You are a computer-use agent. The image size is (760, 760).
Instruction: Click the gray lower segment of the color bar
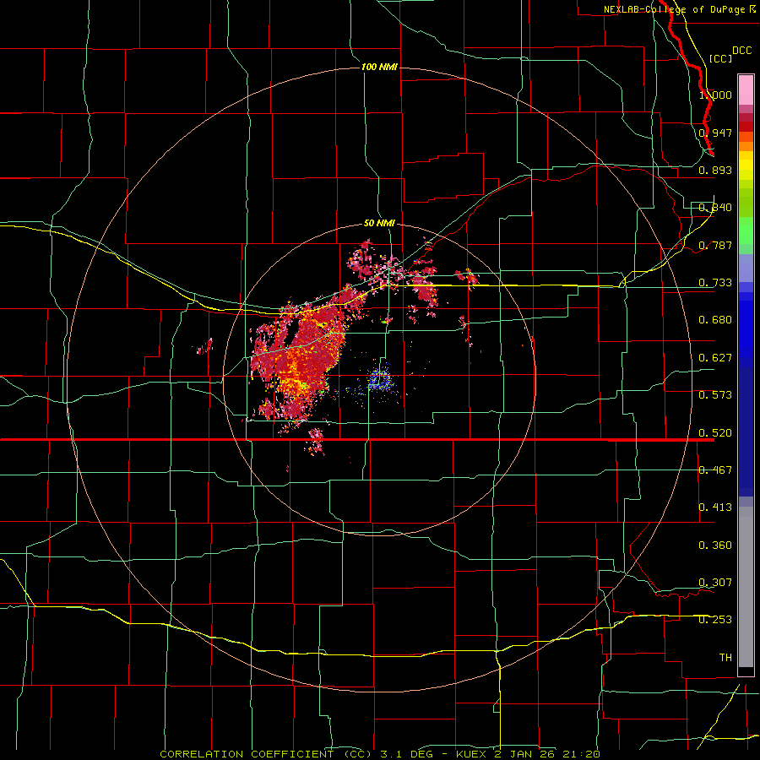746,587
